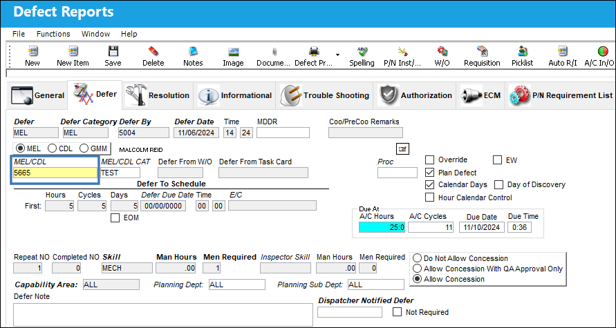The height and width of the screenshot is (328, 616).
Task: Click the Planning Sub Dept field
Action: (x=376, y=284)
